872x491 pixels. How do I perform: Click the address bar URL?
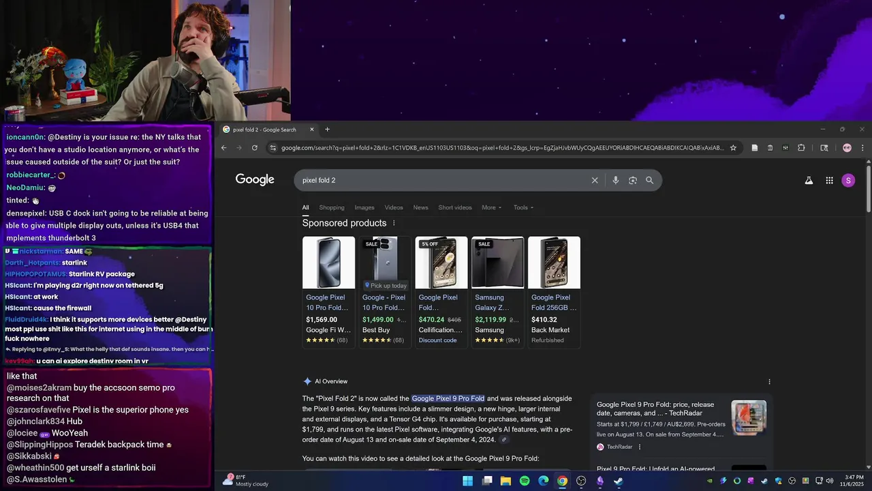[502, 147]
